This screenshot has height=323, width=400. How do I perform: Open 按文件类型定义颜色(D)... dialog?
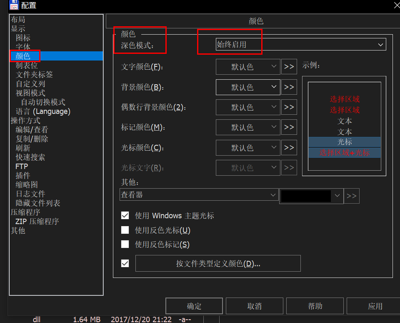[x=218, y=263]
